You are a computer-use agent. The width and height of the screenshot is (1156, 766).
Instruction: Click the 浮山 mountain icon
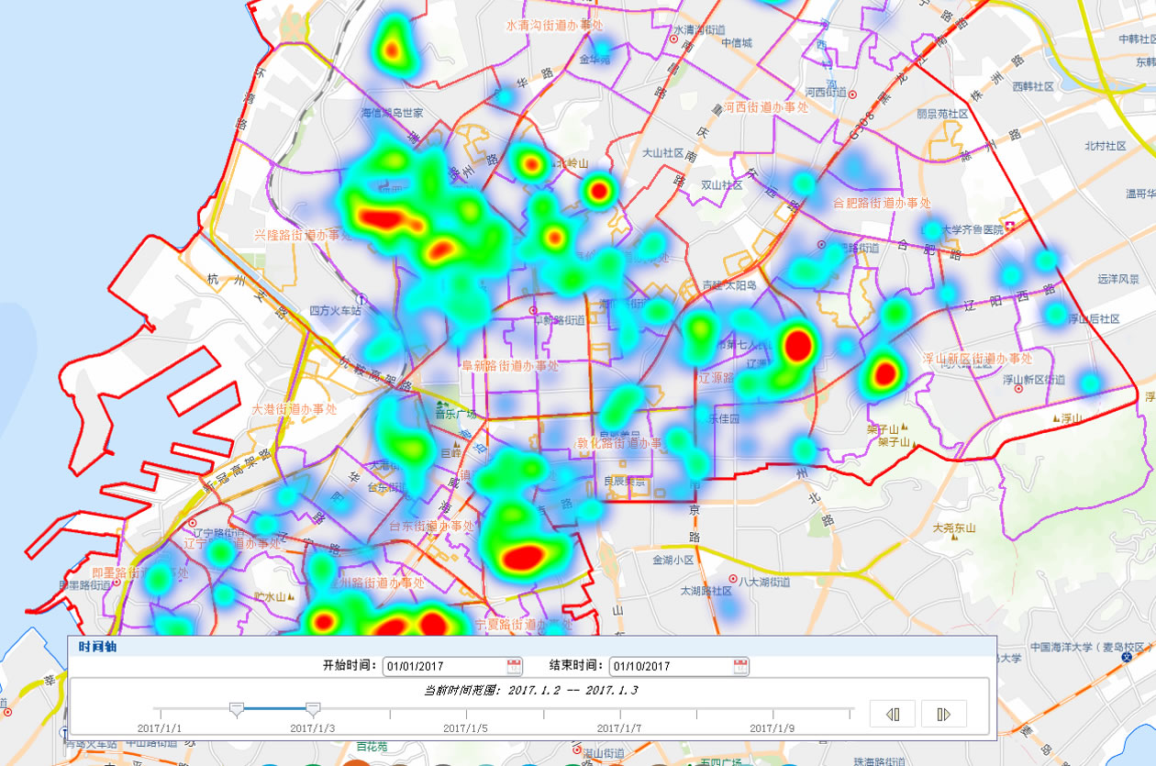tap(1058, 419)
